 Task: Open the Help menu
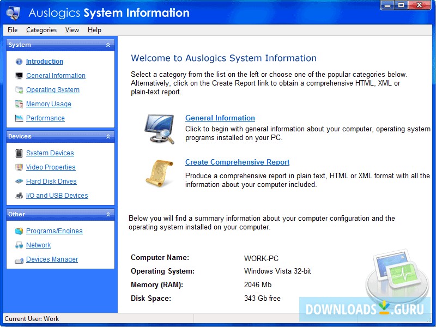tap(94, 30)
